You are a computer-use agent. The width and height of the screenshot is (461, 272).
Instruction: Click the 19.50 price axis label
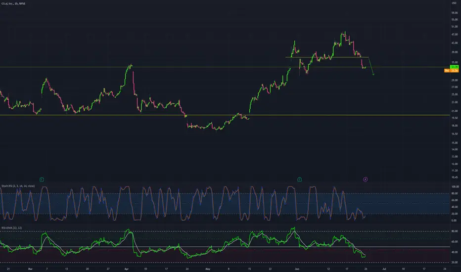[455, 118]
